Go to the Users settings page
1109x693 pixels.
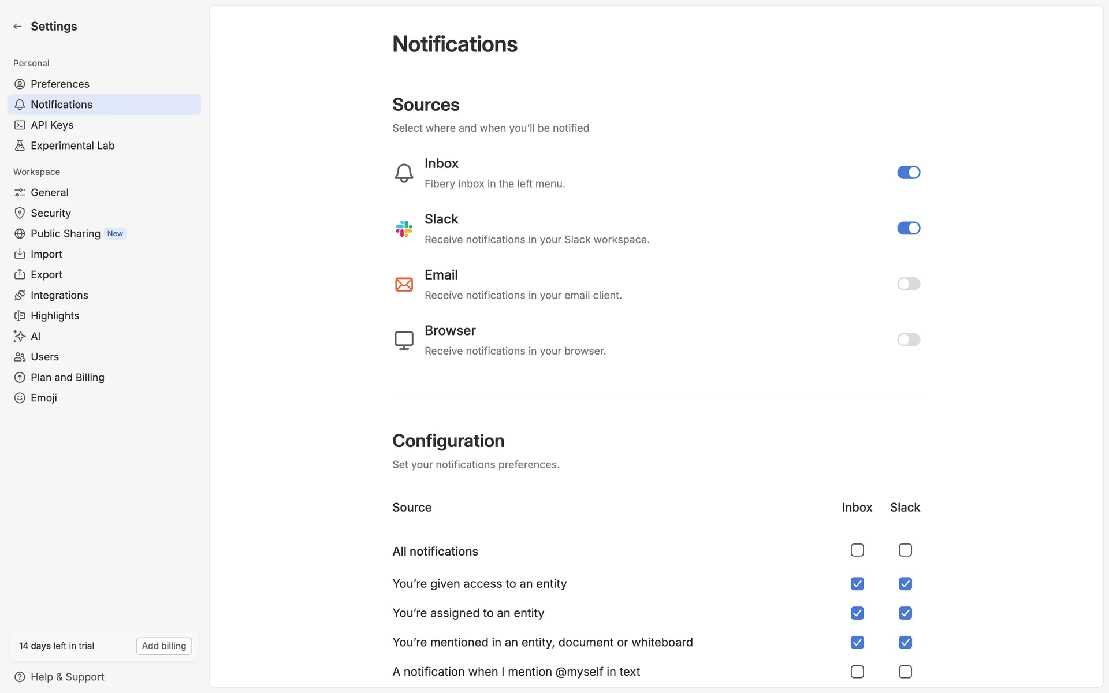point(44,357)
